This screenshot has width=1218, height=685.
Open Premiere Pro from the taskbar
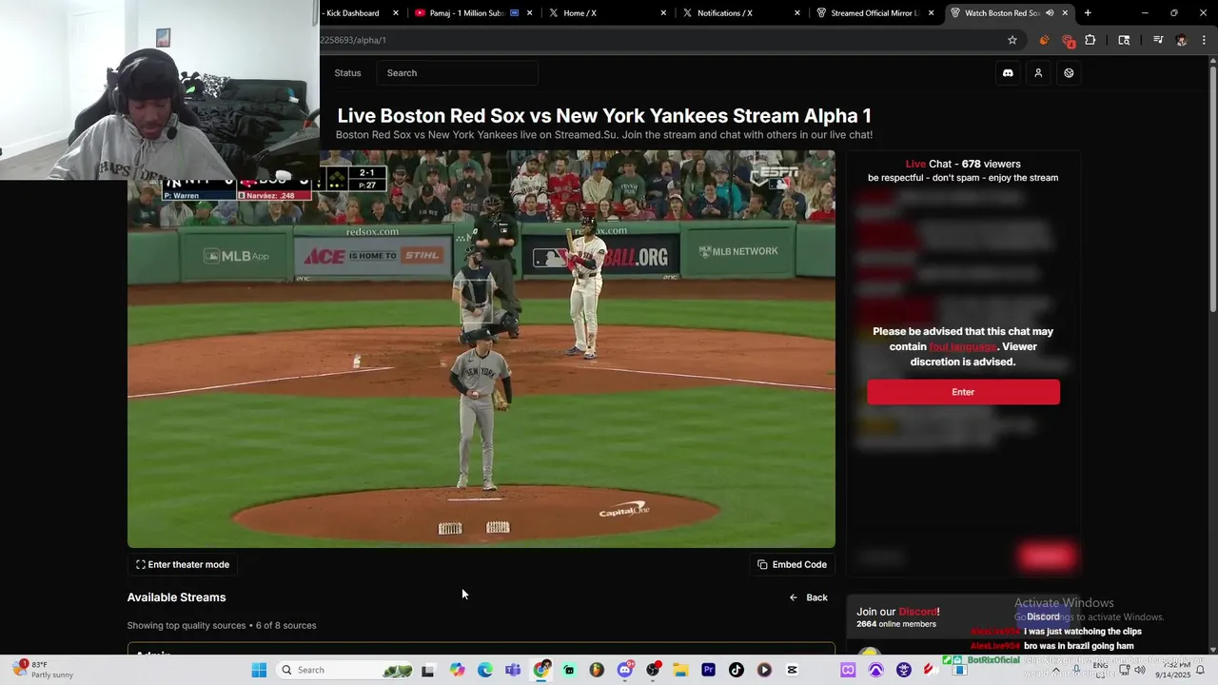click(x=708, y=670)
